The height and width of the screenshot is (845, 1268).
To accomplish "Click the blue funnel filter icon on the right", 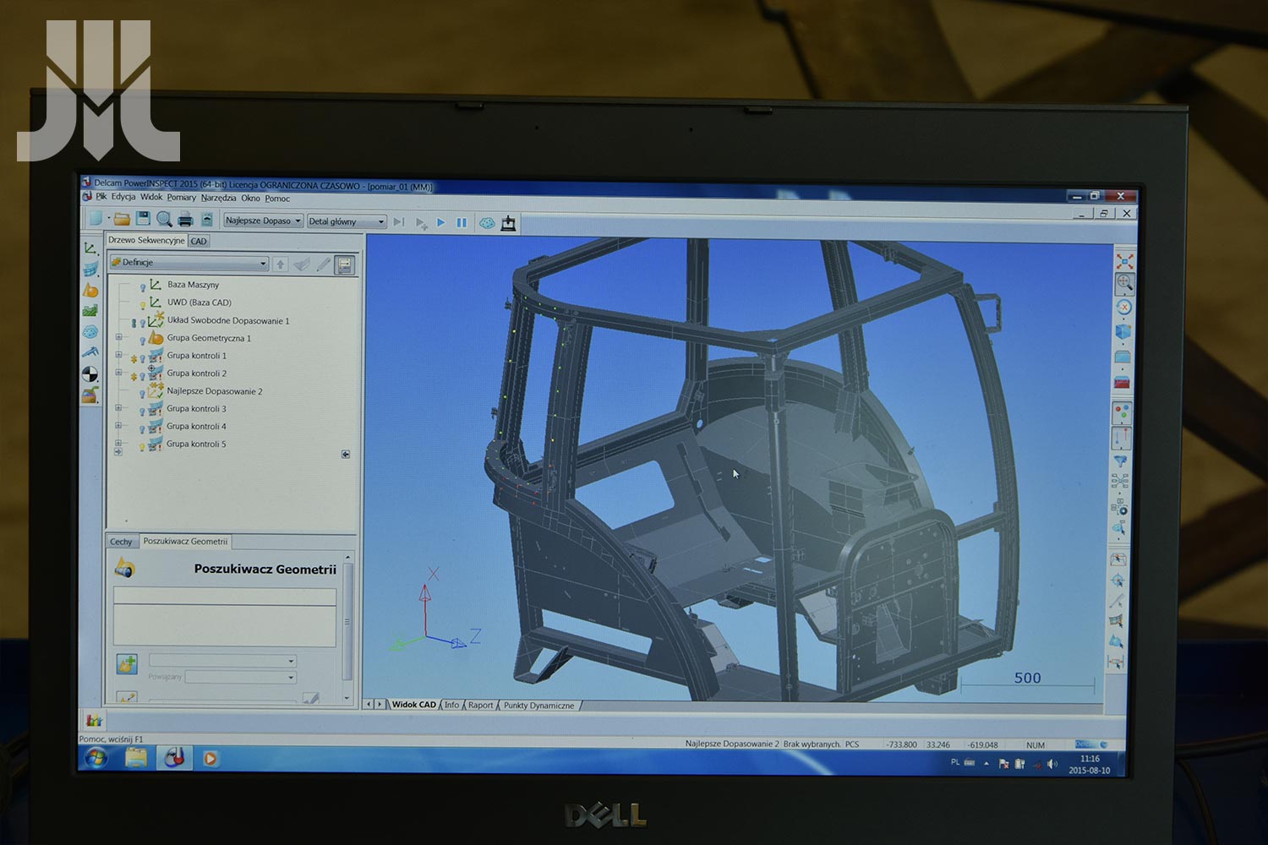I will (x=1121, y=461).
